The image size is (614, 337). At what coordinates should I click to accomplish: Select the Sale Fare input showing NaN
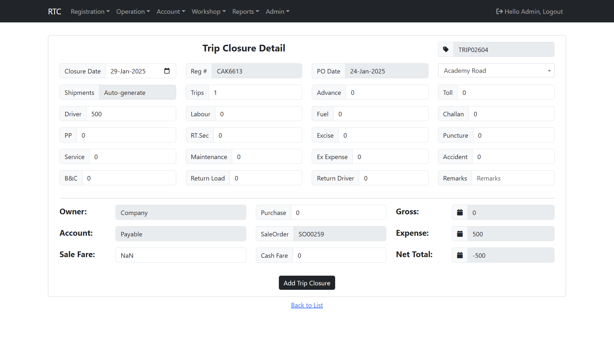pos(181,255)
